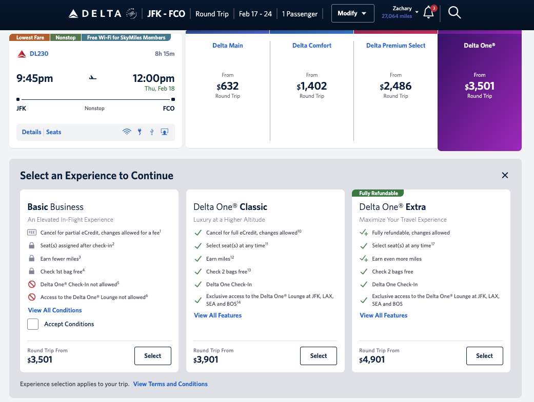This screenshot has width=534, height=402.
Task: Open the notifications bell
Action: (x=429, y=13)
